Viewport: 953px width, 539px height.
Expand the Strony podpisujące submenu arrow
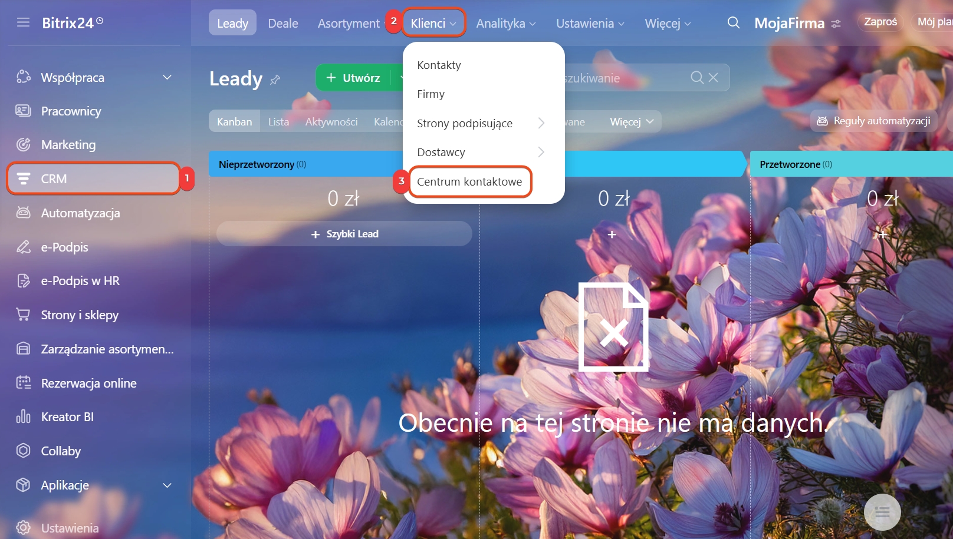point(541,123)
